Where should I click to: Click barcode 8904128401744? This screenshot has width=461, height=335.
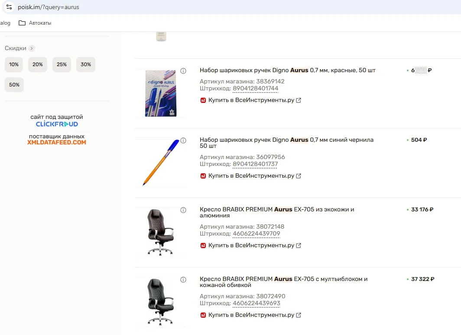click(x=256, y=89)
